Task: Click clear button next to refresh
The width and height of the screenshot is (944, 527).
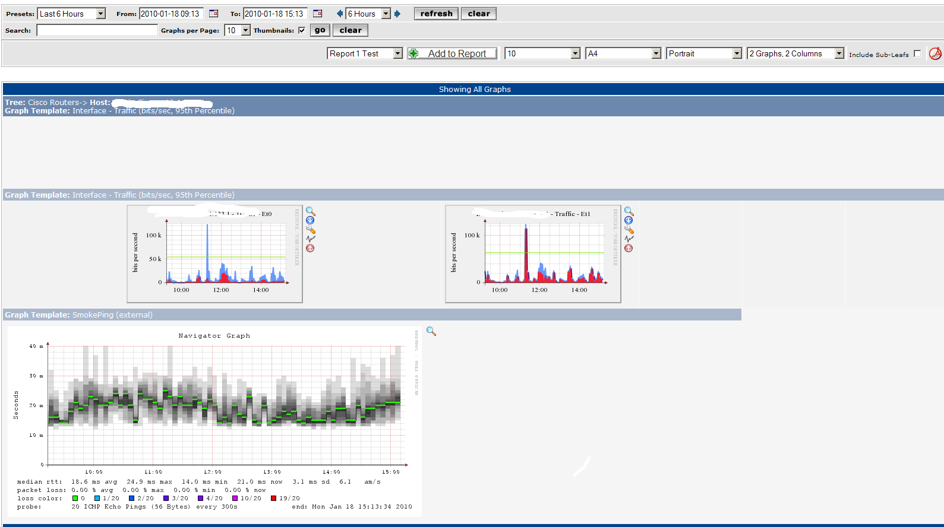Action: (479, 14)
